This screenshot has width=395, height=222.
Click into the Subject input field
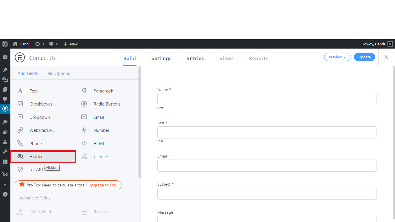(x=267, y=194)
